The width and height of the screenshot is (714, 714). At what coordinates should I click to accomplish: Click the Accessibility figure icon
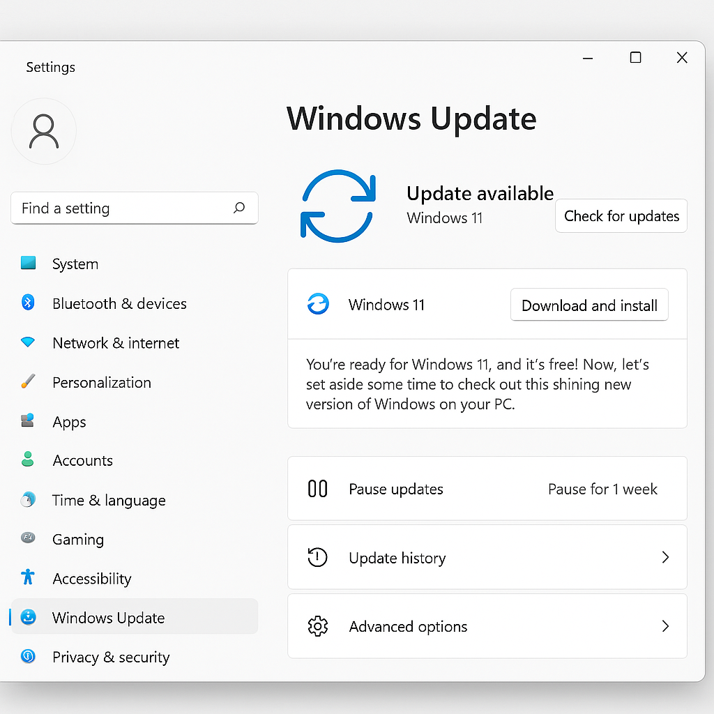28,577
